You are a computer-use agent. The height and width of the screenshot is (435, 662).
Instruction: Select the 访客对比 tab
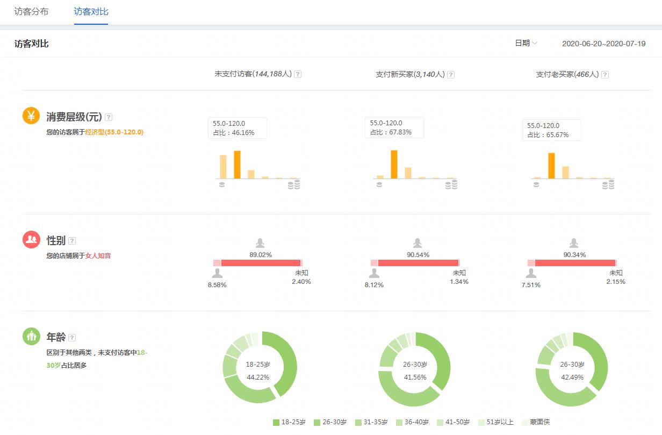pyautogui.click(x=91, y=11)
